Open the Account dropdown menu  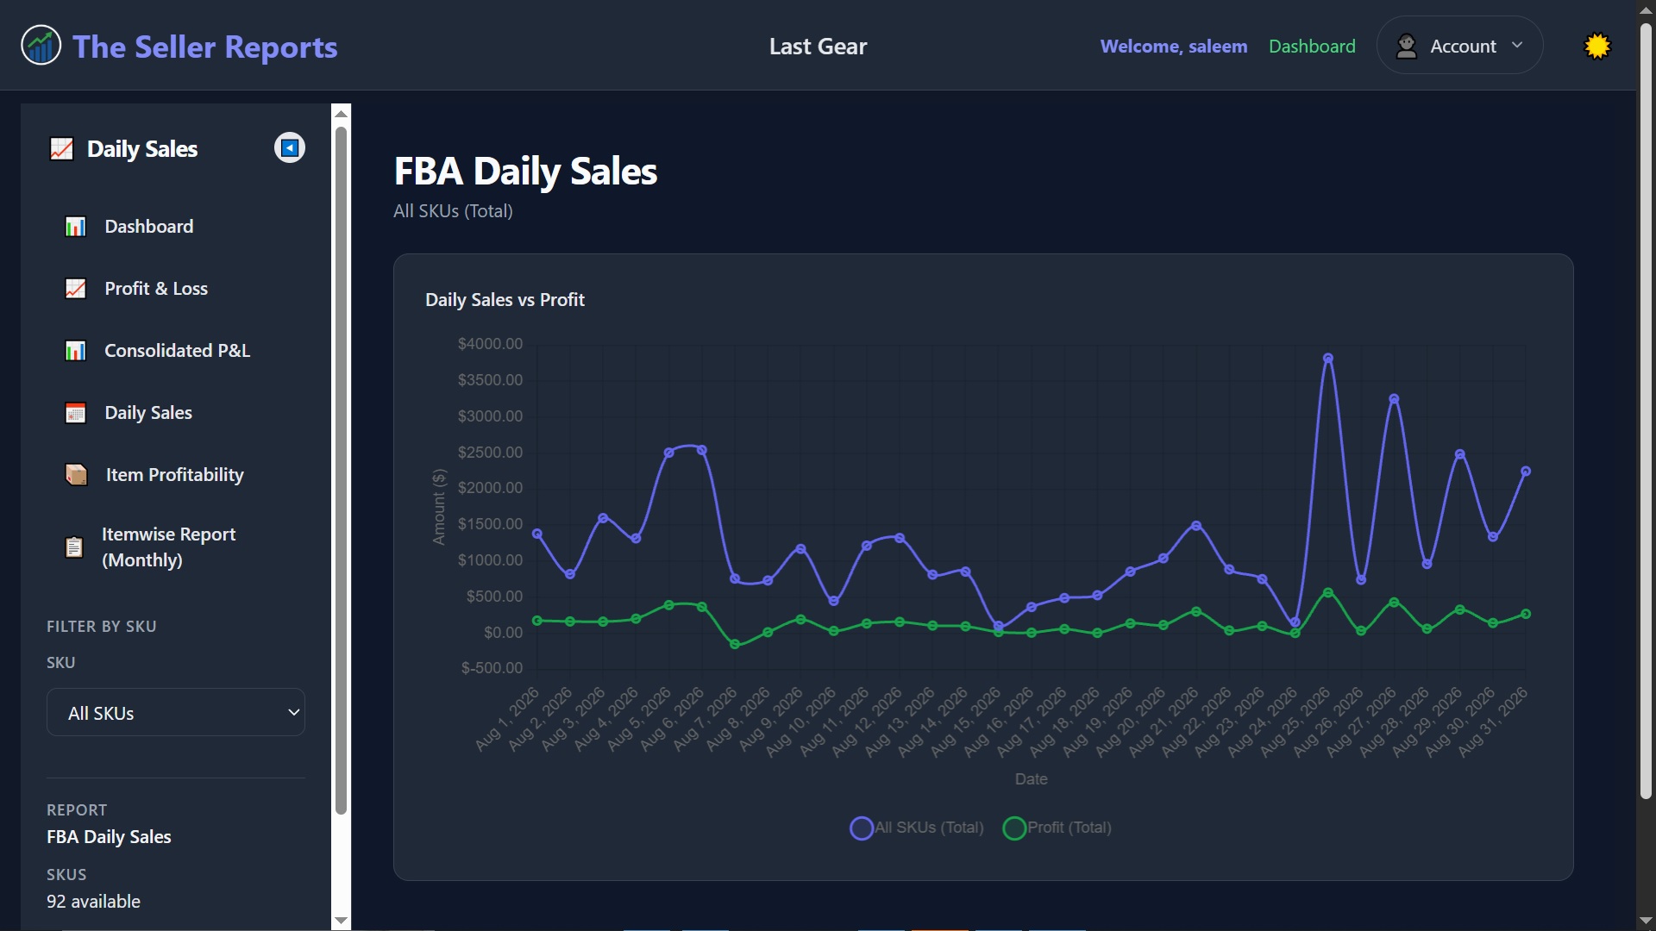click(x=1459, y=46)
